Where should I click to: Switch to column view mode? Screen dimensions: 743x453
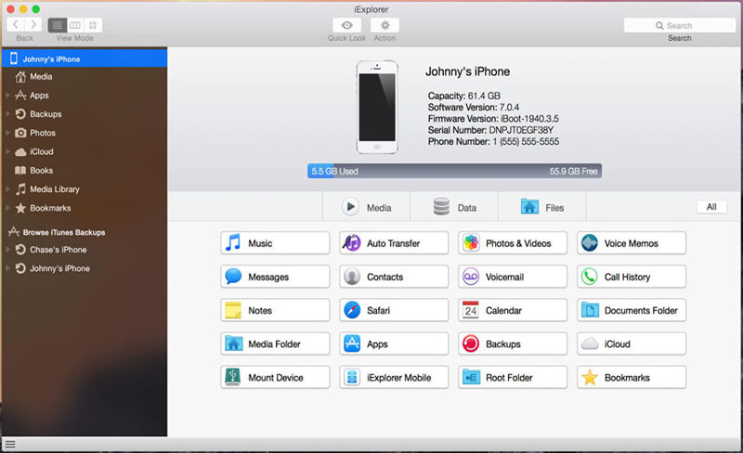tap(75, 25)
